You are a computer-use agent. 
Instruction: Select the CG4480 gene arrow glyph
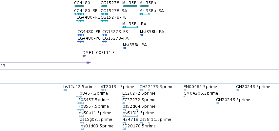coord(79,6)
